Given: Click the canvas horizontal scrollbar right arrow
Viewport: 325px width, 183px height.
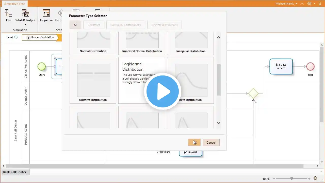Looking at the screenshot, I should point(317,166).
